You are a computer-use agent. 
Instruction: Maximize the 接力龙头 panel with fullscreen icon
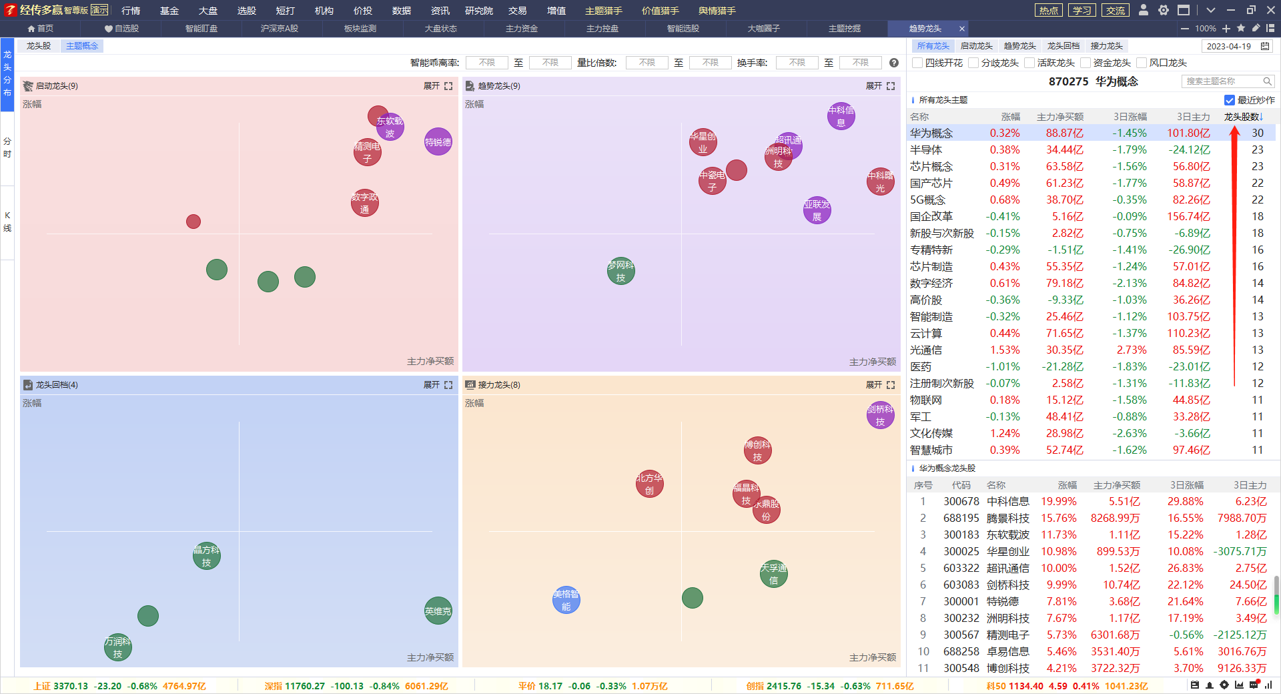pos(891,385)
